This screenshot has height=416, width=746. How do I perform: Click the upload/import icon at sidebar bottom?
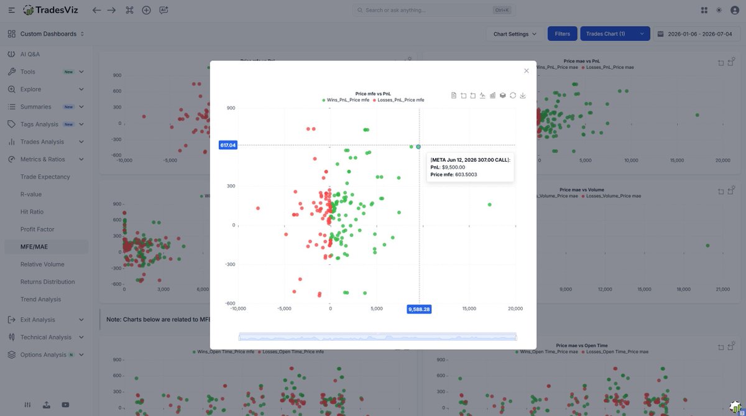47,405
